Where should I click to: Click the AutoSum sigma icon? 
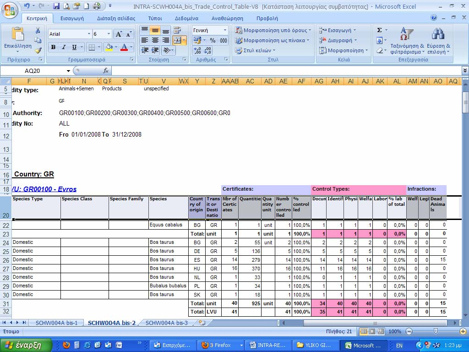(379, 30)
